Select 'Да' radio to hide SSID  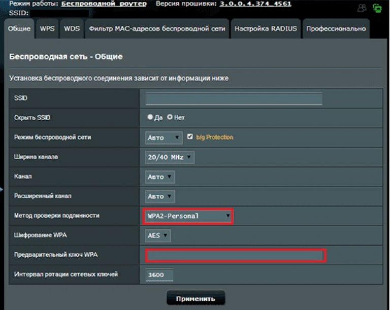tap(150, 117)
